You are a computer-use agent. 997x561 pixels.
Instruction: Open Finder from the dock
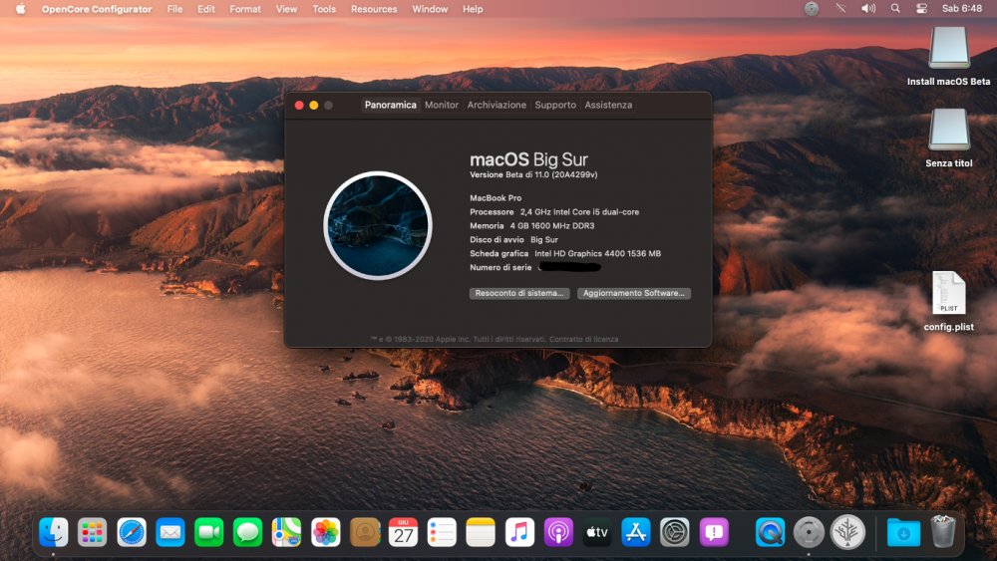(x=54, y=532)
